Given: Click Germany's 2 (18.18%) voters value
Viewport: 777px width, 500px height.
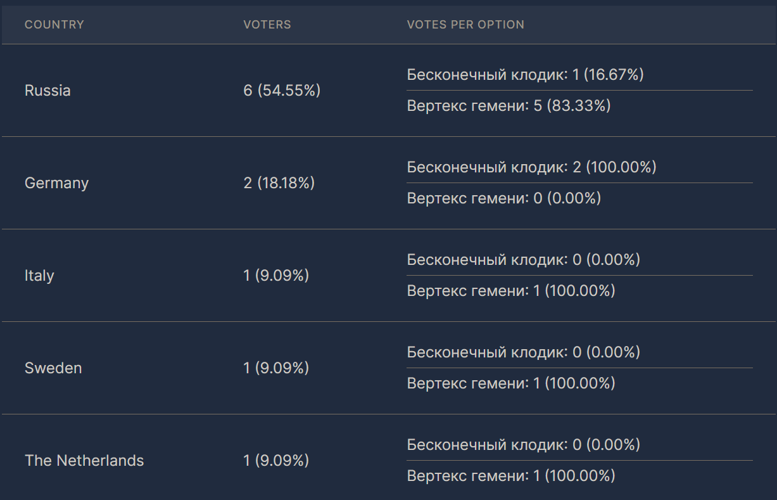Looking at the screenshot, I should (x=279, y=183).
